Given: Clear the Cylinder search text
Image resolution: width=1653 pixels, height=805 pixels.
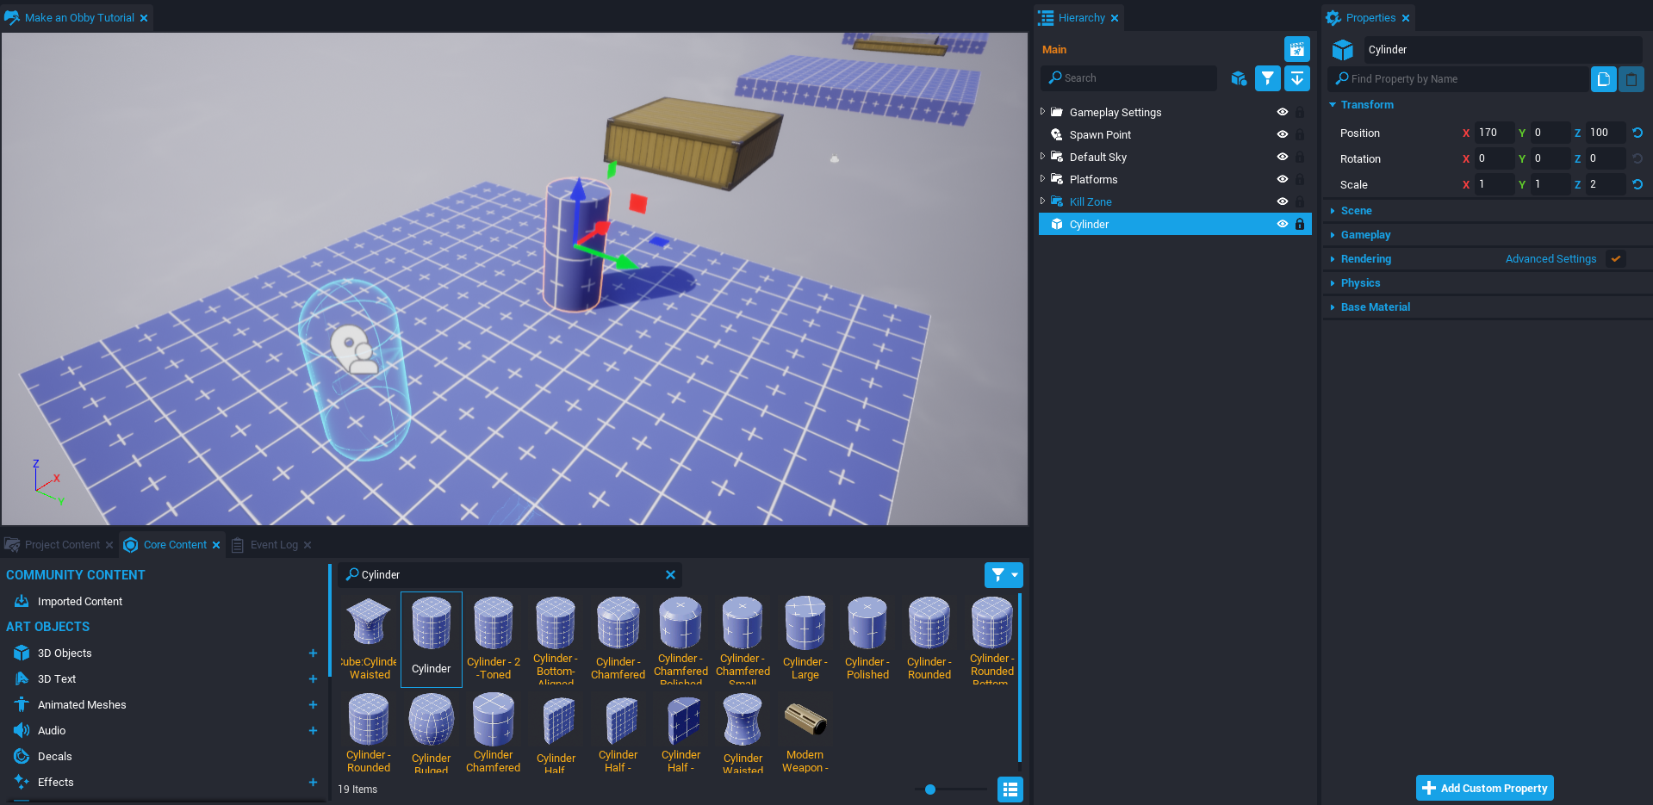Looking at the screenshot, I should tap(670, 574).
